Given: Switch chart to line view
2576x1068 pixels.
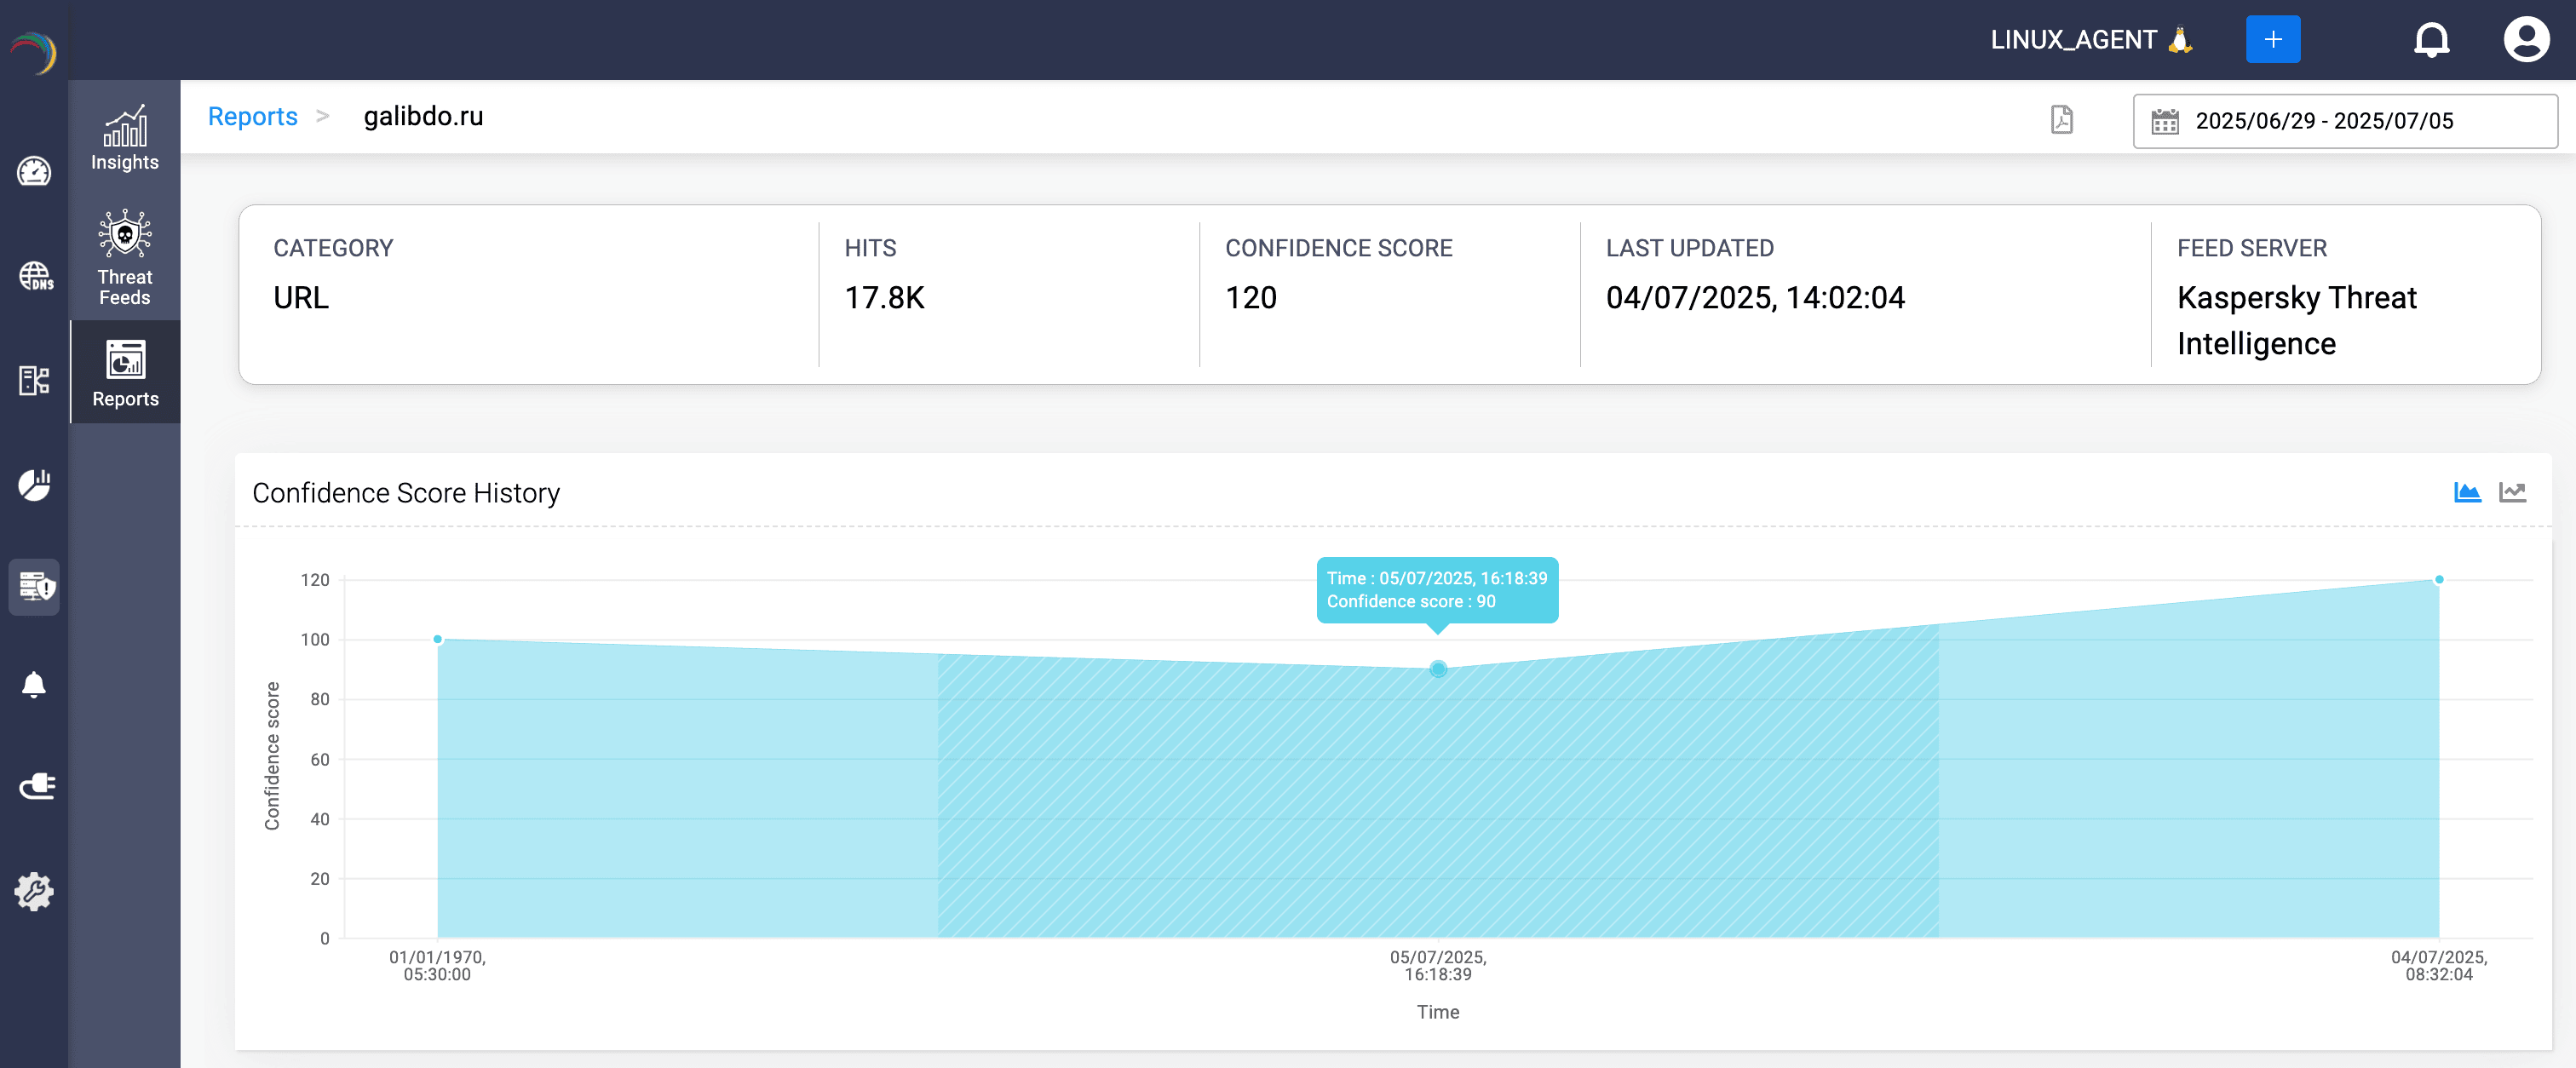Looking at the screenshot, I should [x=2512, y=492].
